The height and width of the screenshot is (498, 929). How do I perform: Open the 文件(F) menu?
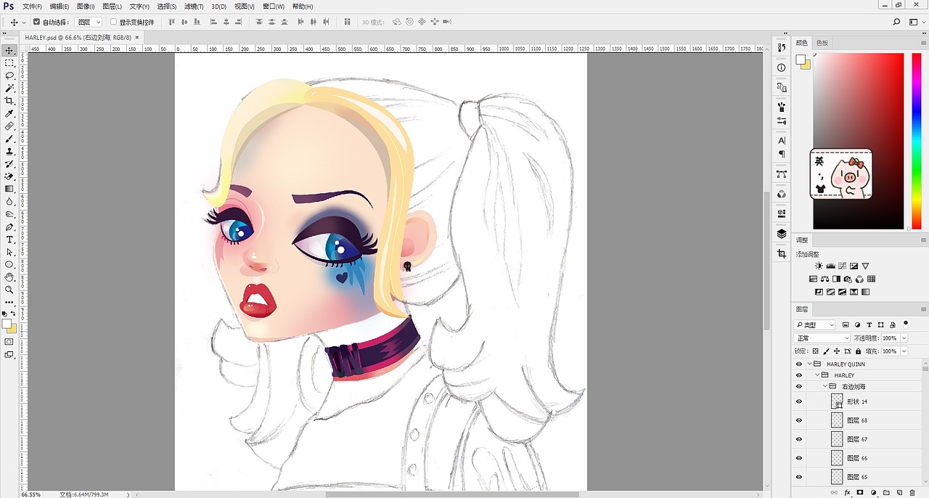(33, 7)
